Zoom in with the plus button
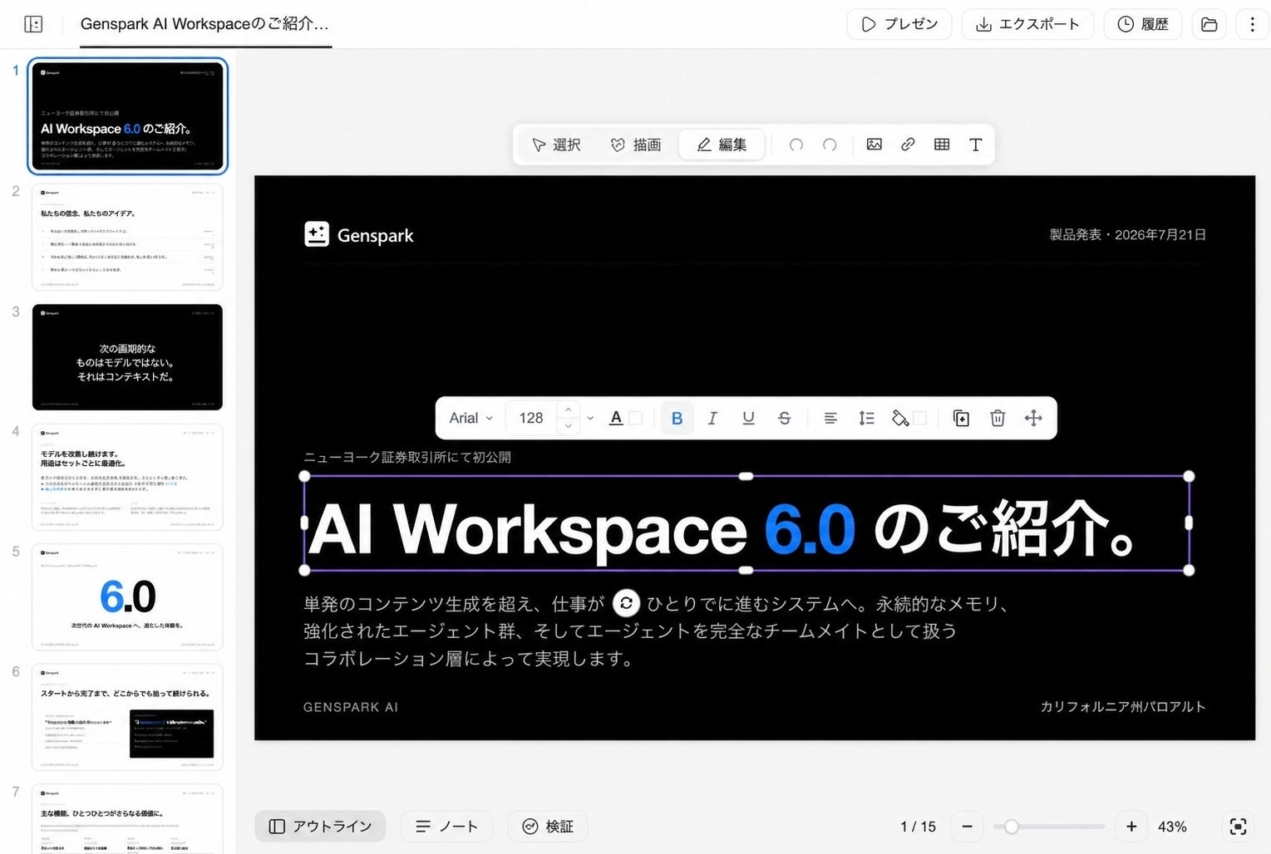1271x854 pixels. tap(1131, 827)
